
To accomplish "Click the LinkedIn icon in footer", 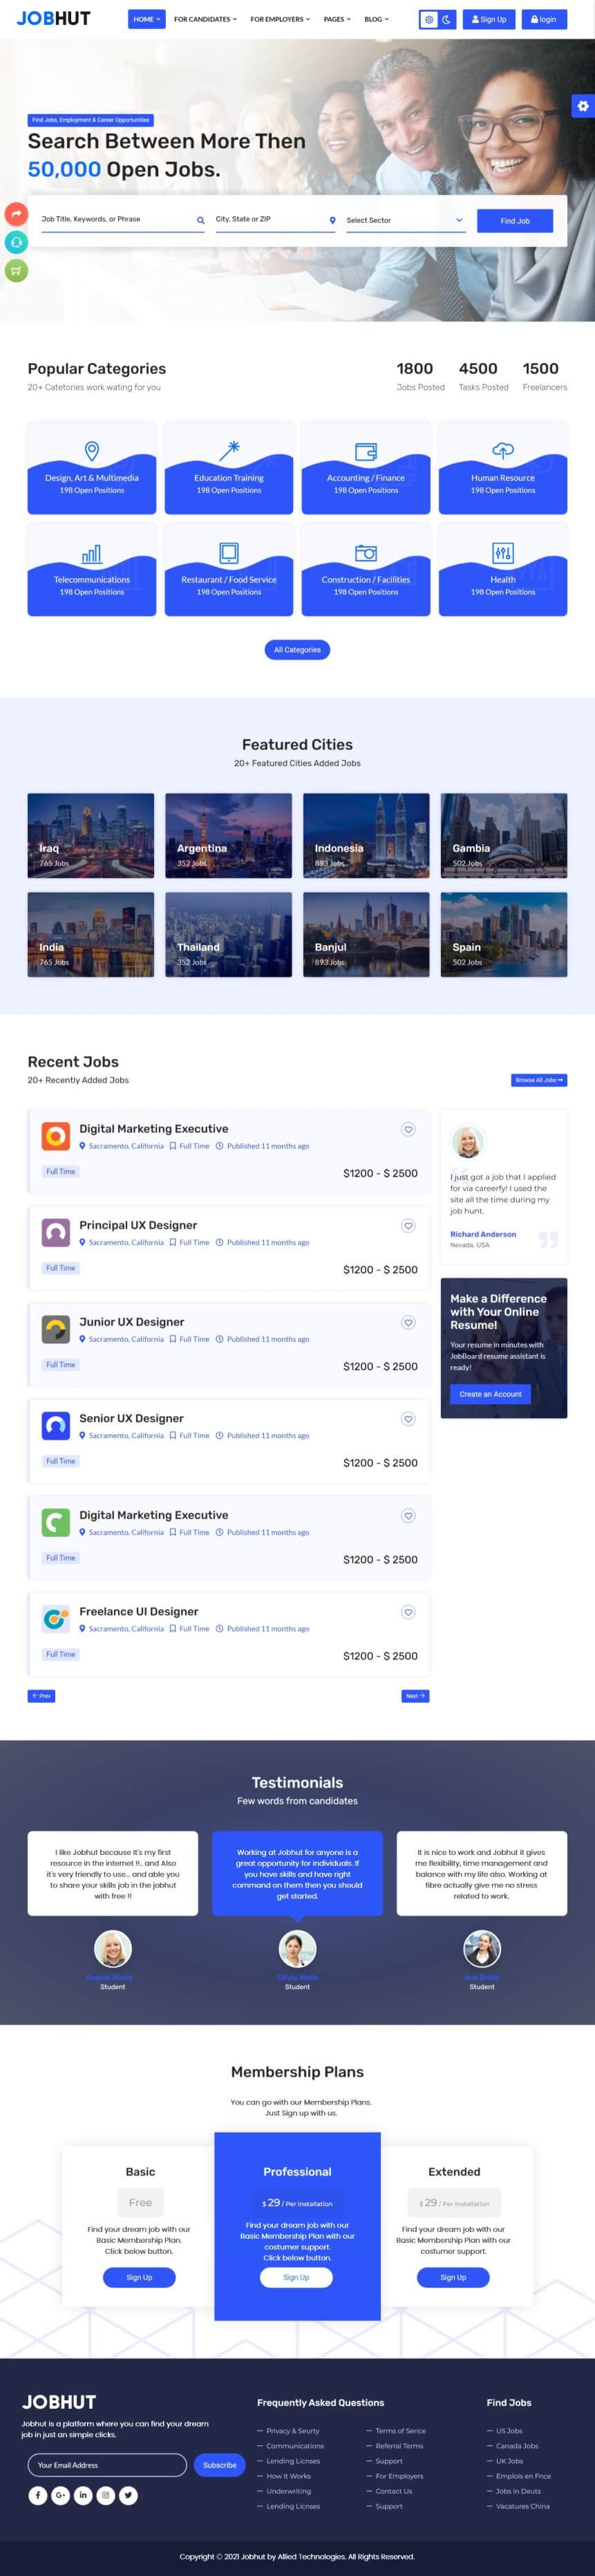I will click(83, 2495).
